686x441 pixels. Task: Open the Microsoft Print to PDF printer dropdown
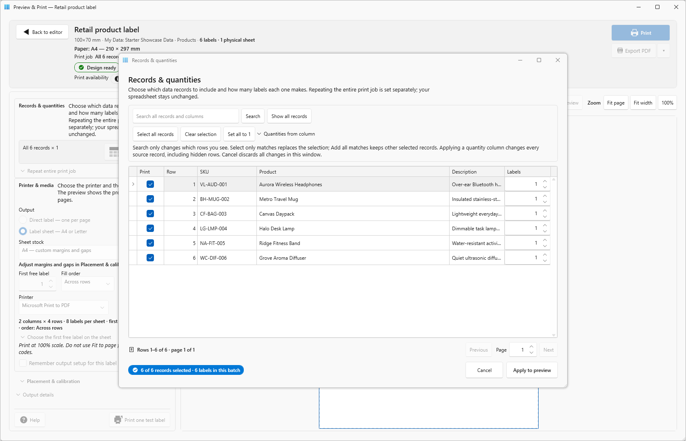[64, 307]
